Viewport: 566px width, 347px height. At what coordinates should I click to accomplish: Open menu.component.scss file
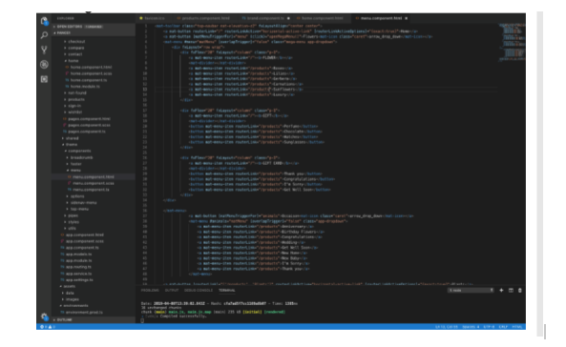coord(94,183)
